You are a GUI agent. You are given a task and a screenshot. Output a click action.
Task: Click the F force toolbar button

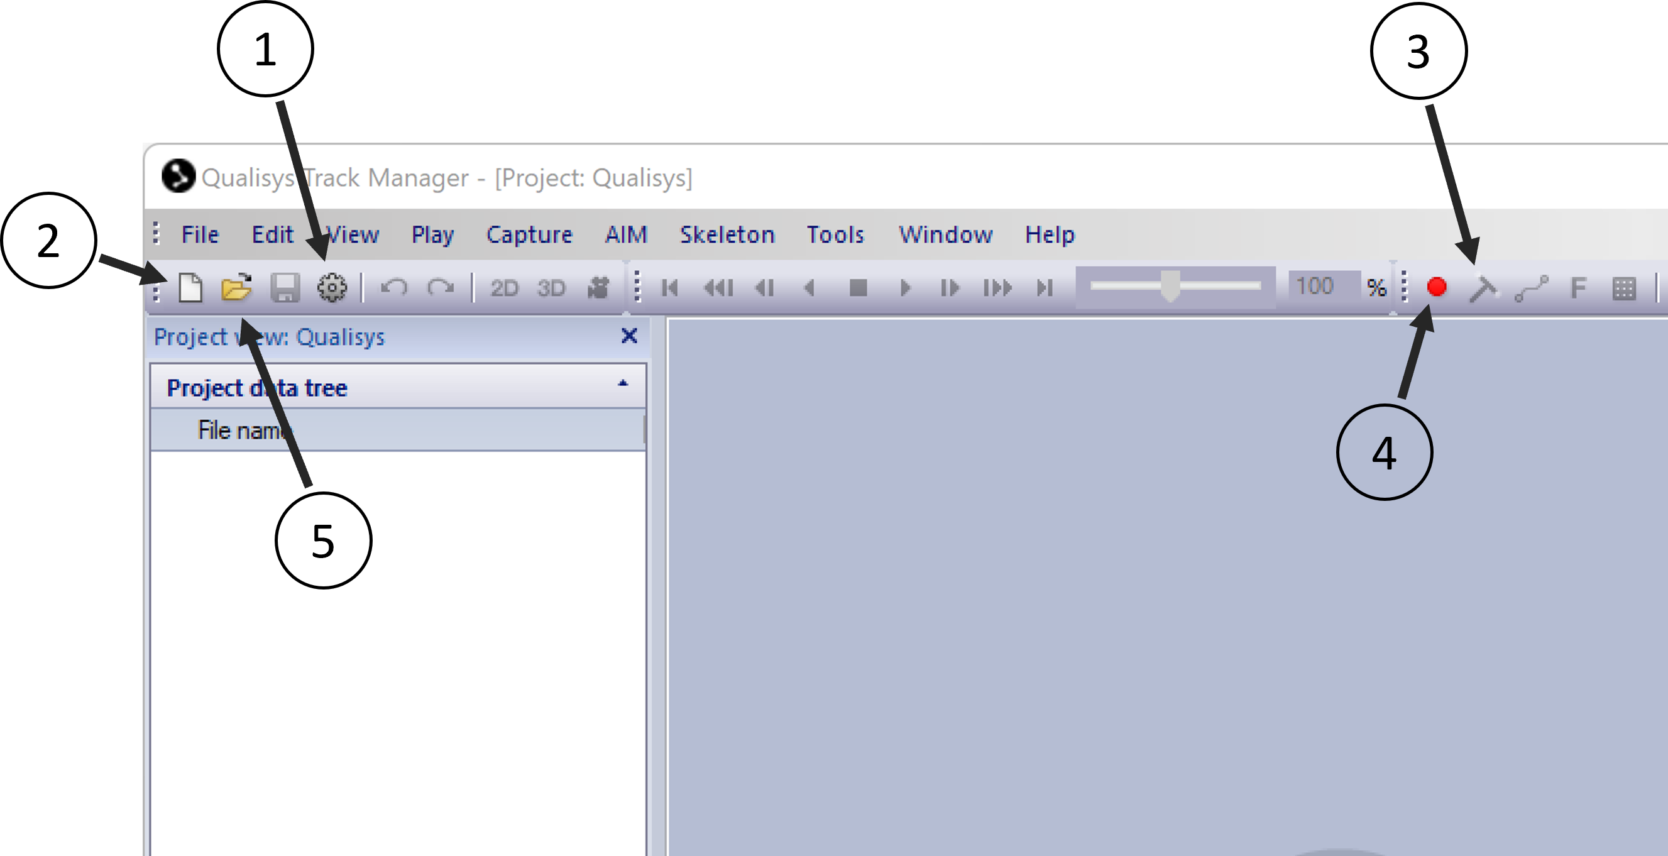point(1578,287)
